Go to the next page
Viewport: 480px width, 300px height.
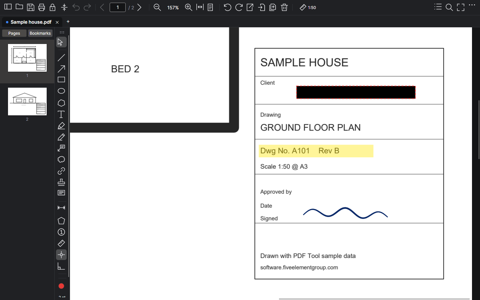140,7
